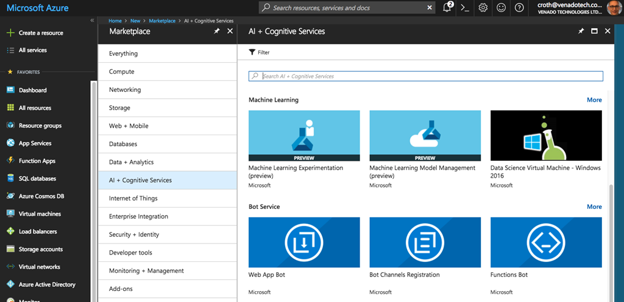Select the Databases category
Screen dimensions: 624x302
pyautogui.click(x=168, y=144)
